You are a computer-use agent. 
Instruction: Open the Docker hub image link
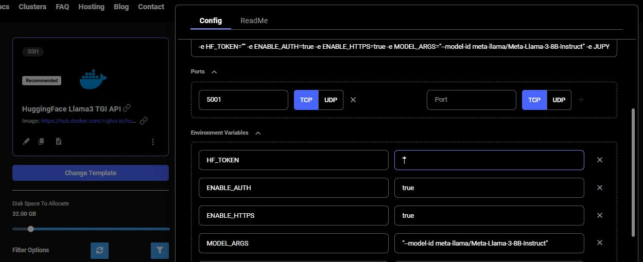[x=89, y=121]
